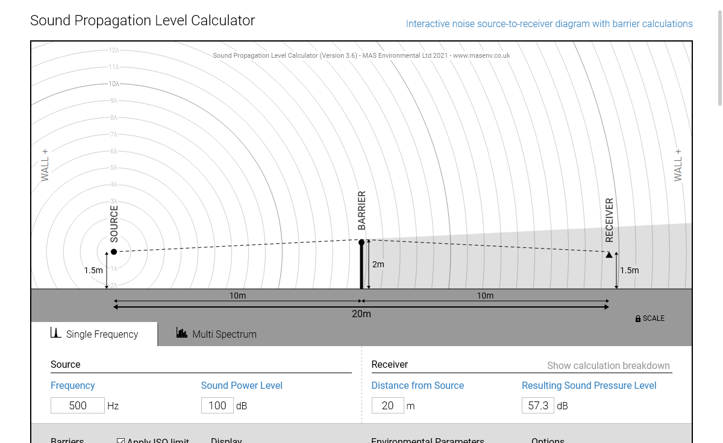This screenshot has width=723, height=443.
Task: Click the source point dot in diagram
Action: coord(114,252)
